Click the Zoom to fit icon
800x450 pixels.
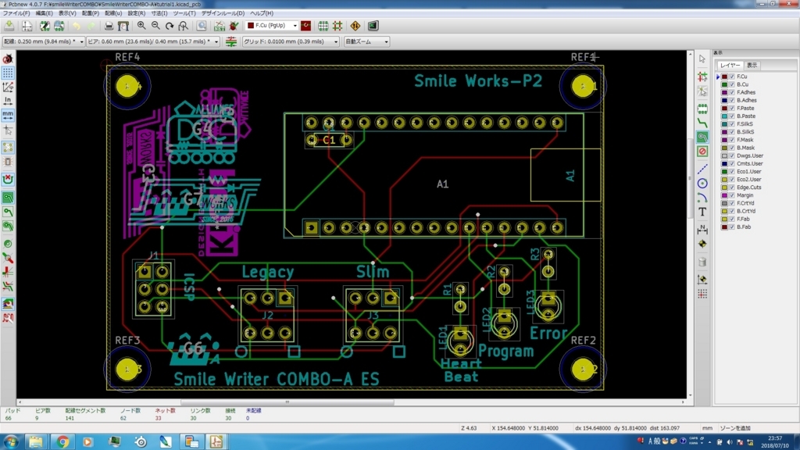coord(183,26)
